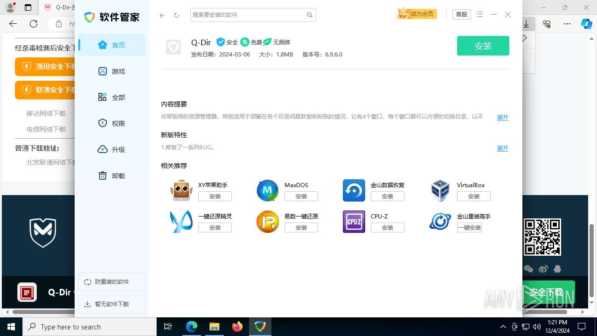The image size is (597, 336).
Task: Click the green 安装 button for Q-Dir
Action: pos(483,46)
